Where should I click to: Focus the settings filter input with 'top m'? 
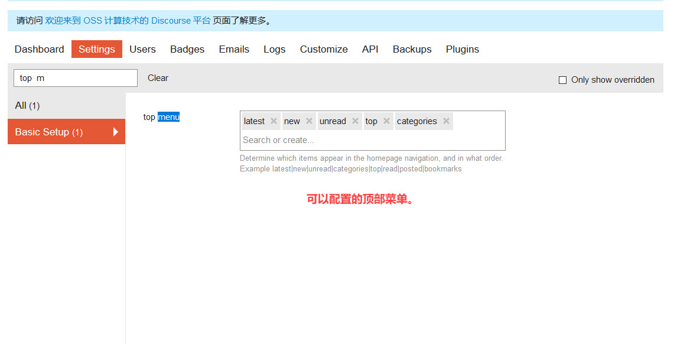click(x=76, y=78)
